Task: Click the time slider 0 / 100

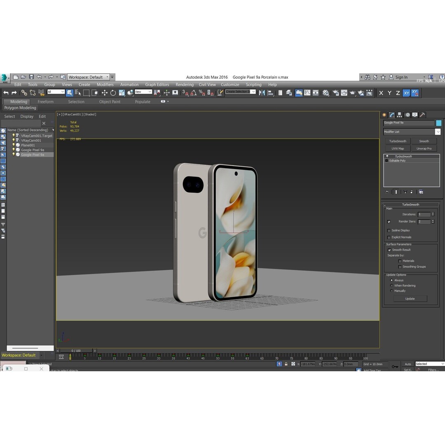Action: [76, 351]
